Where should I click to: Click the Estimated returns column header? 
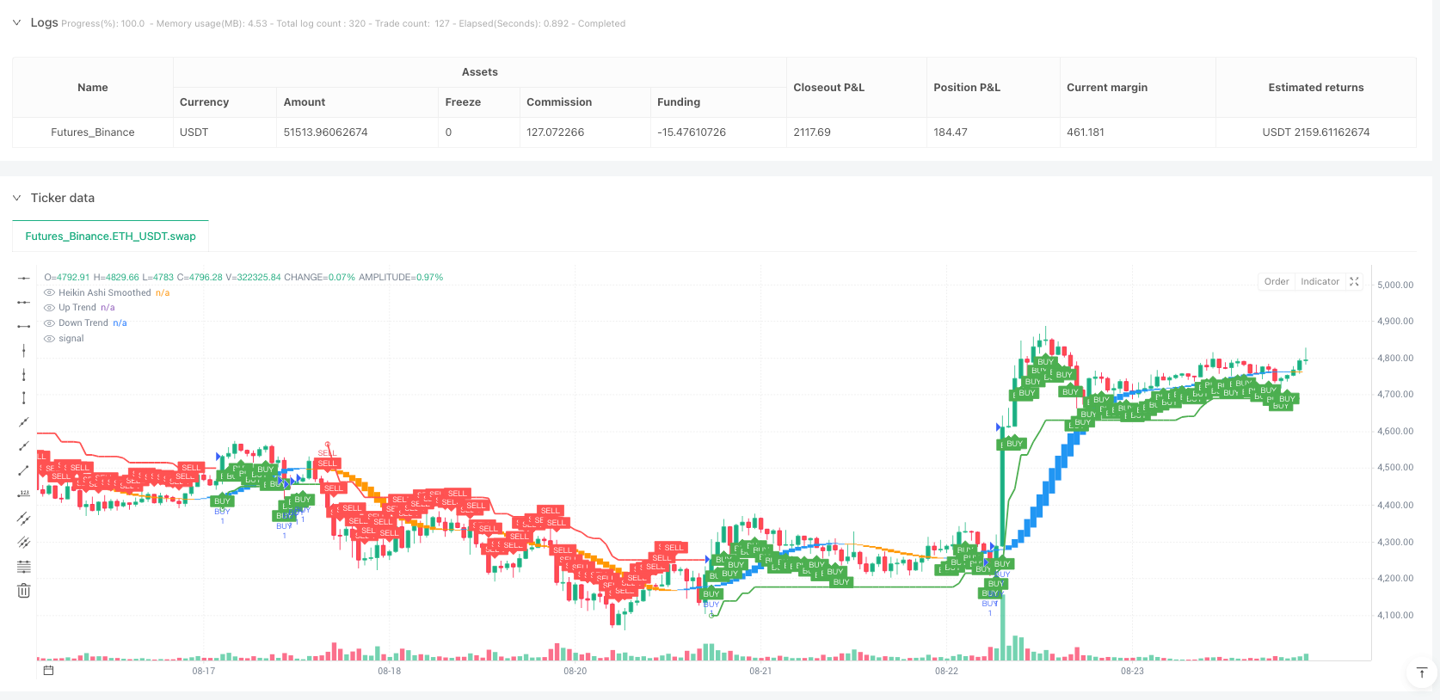click(x=1315, y=88)
